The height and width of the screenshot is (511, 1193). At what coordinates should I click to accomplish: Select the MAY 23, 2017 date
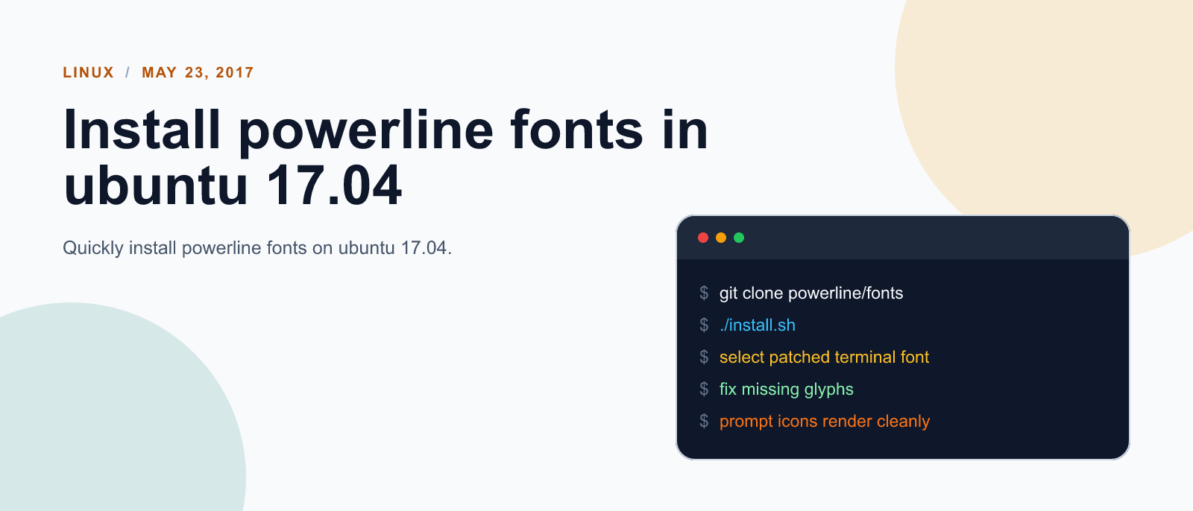click(x=198, y=72)
